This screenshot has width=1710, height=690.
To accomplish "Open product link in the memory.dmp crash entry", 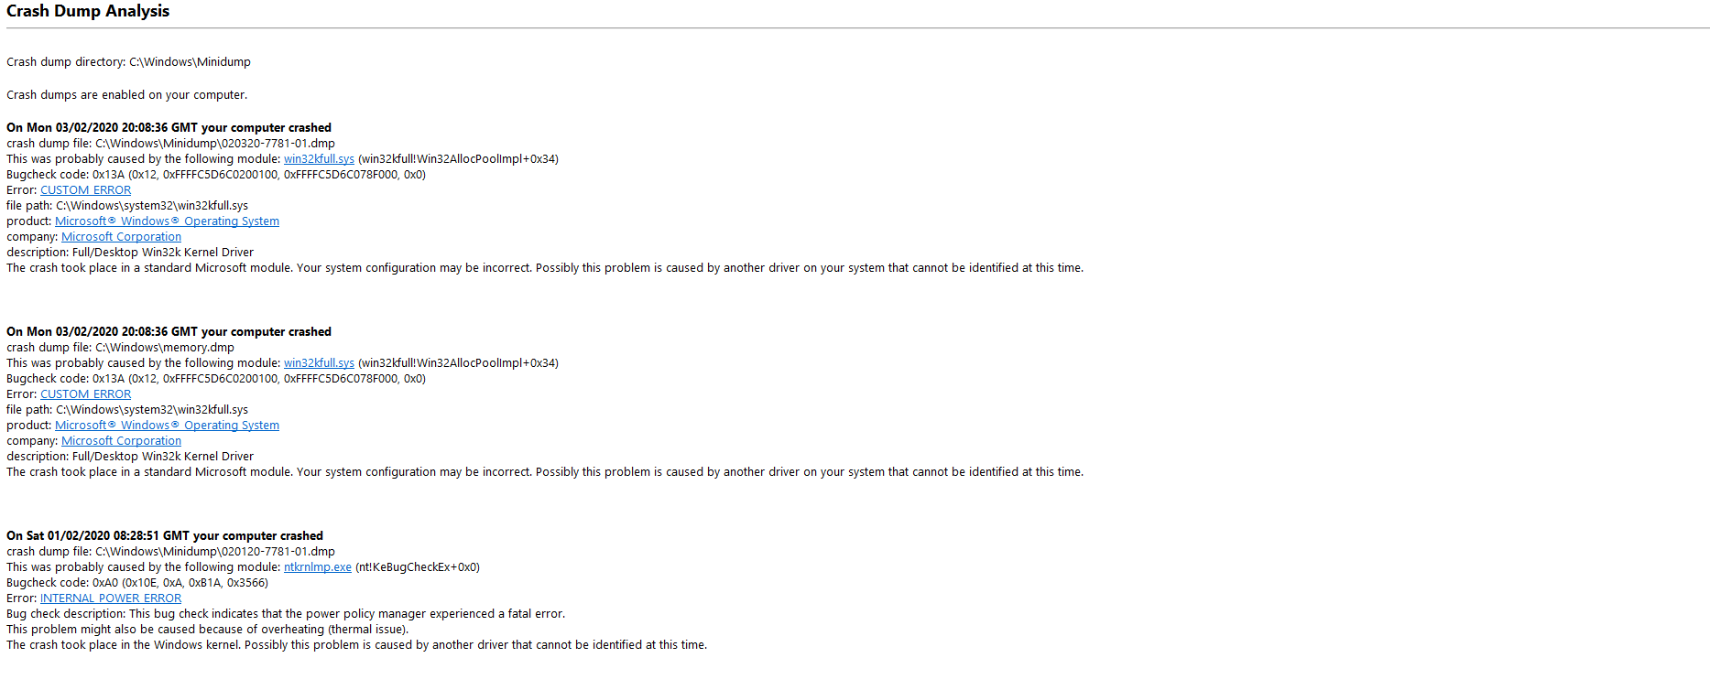I will (167, 426).
